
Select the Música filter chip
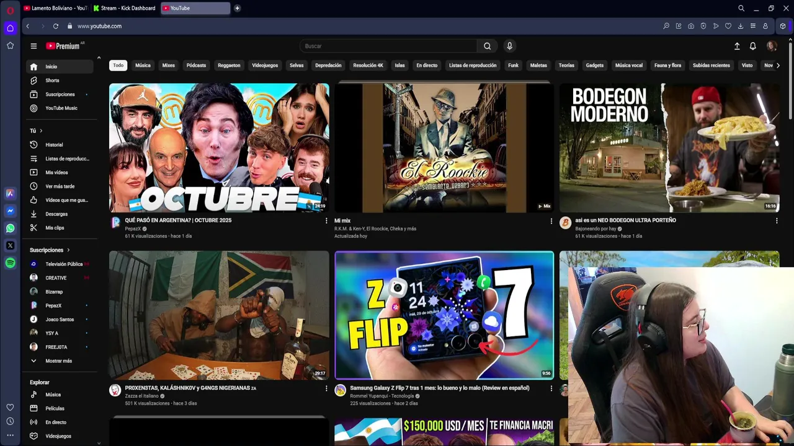(143, 65)
